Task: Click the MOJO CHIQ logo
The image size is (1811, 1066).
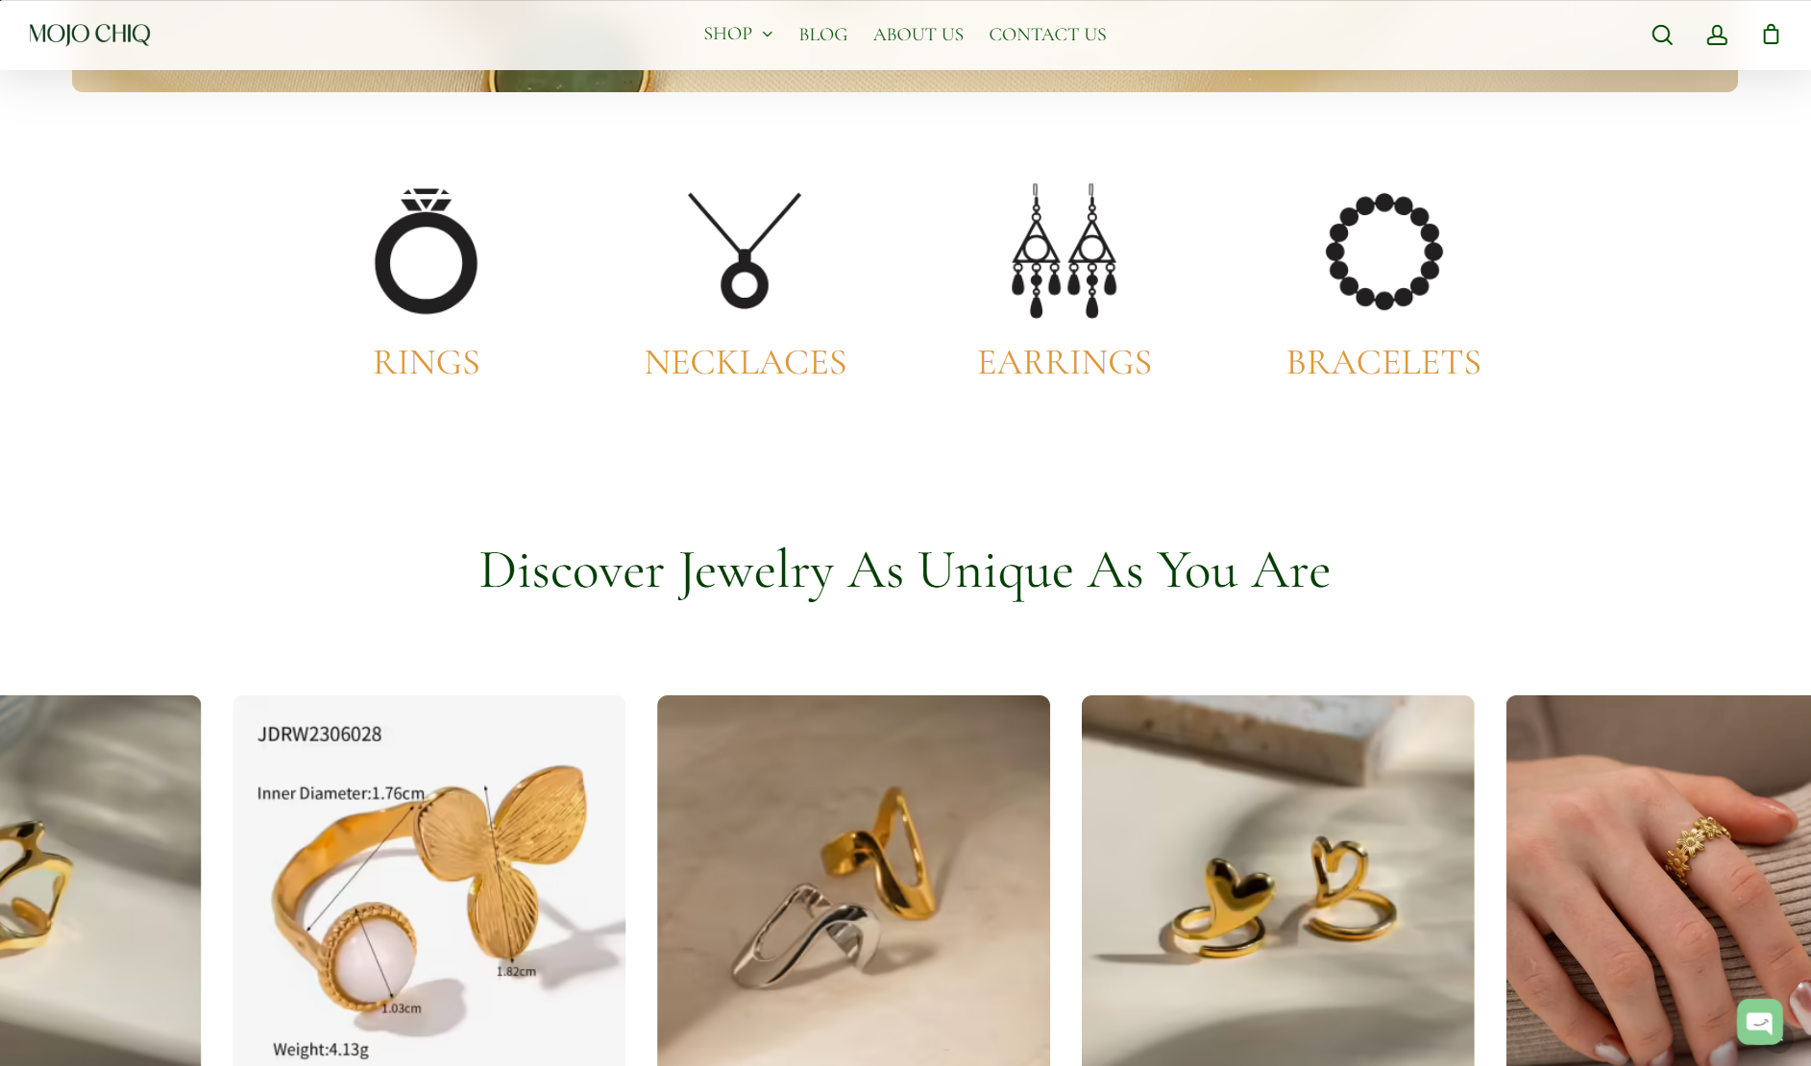Action: [x=89, y=35]
